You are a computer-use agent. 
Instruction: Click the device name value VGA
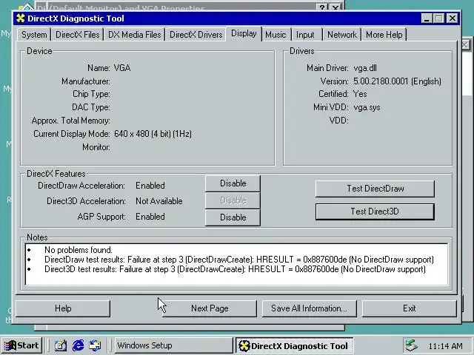(122, 68)
